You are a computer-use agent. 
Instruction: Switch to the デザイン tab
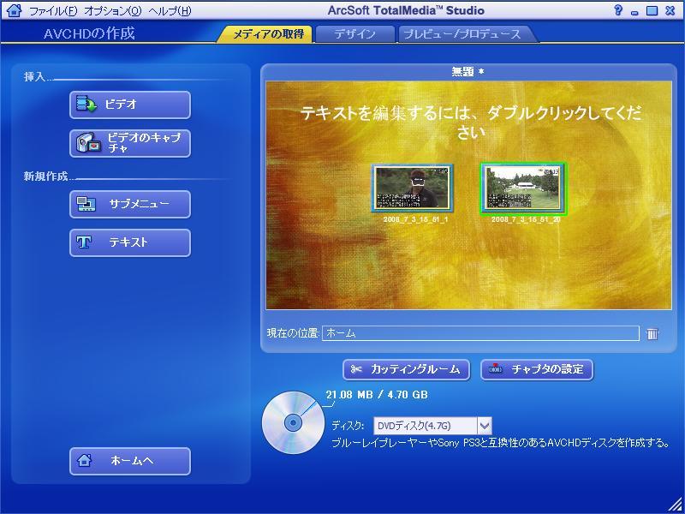coord(354,34)
